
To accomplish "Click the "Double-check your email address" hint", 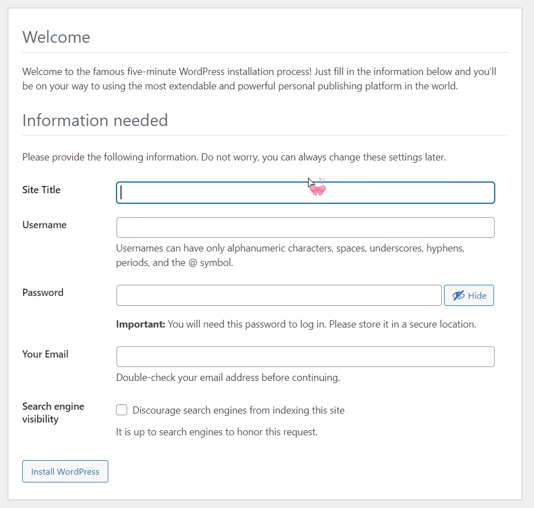I will (x=228, y=378).
